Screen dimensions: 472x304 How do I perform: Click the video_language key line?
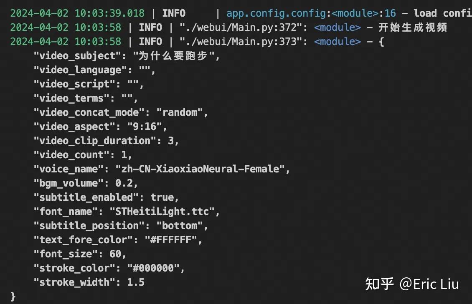(94, 70)
